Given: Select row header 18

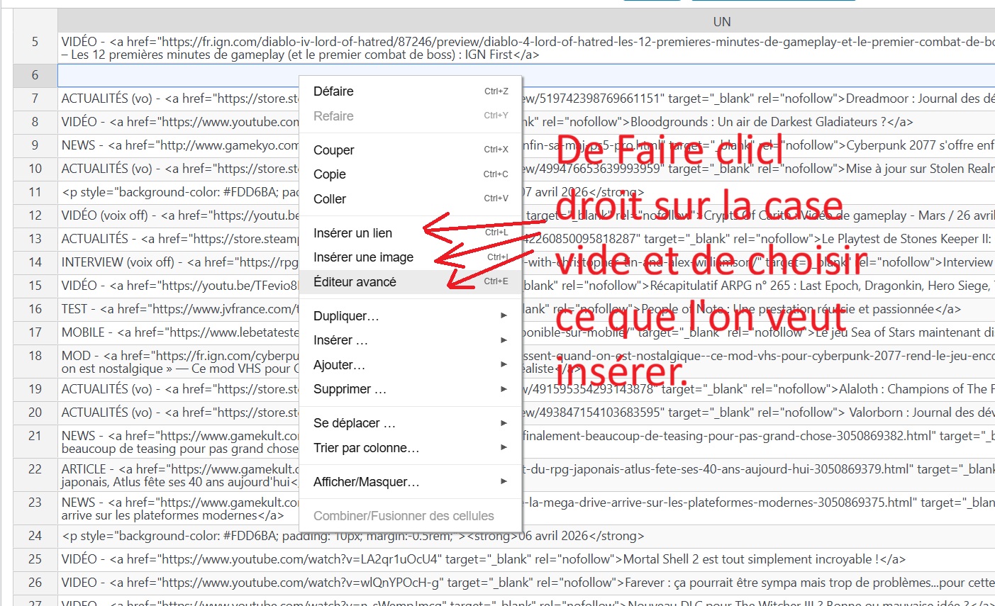Looking at the screenshot, I should pyautogui.click(x=35, y=361).
